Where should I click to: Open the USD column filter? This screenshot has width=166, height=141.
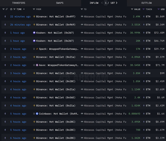(158, 9)
